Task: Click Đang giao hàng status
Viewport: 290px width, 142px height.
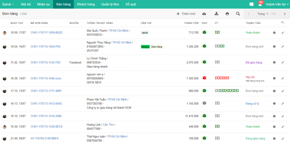Action: [x=255, y=138]
